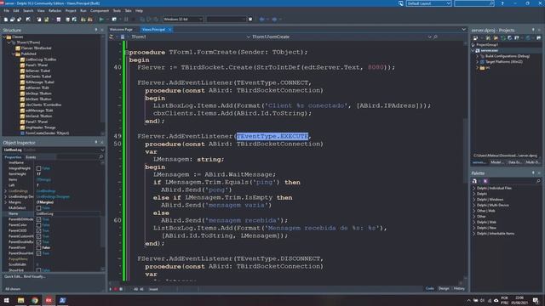The width and height of the screenshot is (545, 306).
Task: Click the Bind Visually... link
Action: pyautogui.click(x=34, y=277)
